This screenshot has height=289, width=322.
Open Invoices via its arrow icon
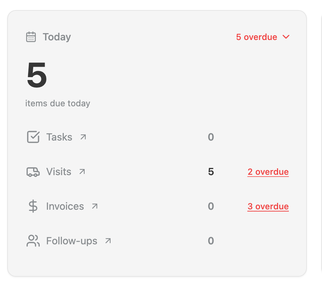pos(95,206)
